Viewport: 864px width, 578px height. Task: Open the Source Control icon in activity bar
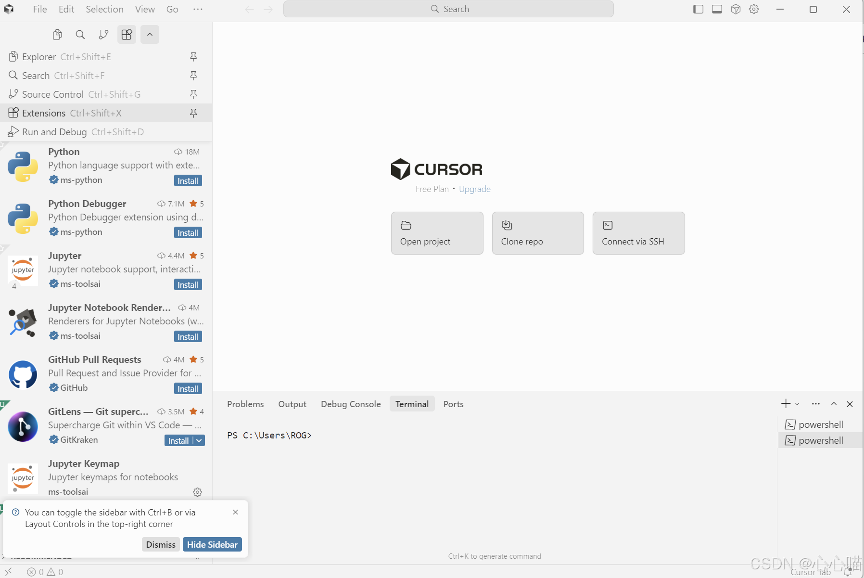click(103, 35)
